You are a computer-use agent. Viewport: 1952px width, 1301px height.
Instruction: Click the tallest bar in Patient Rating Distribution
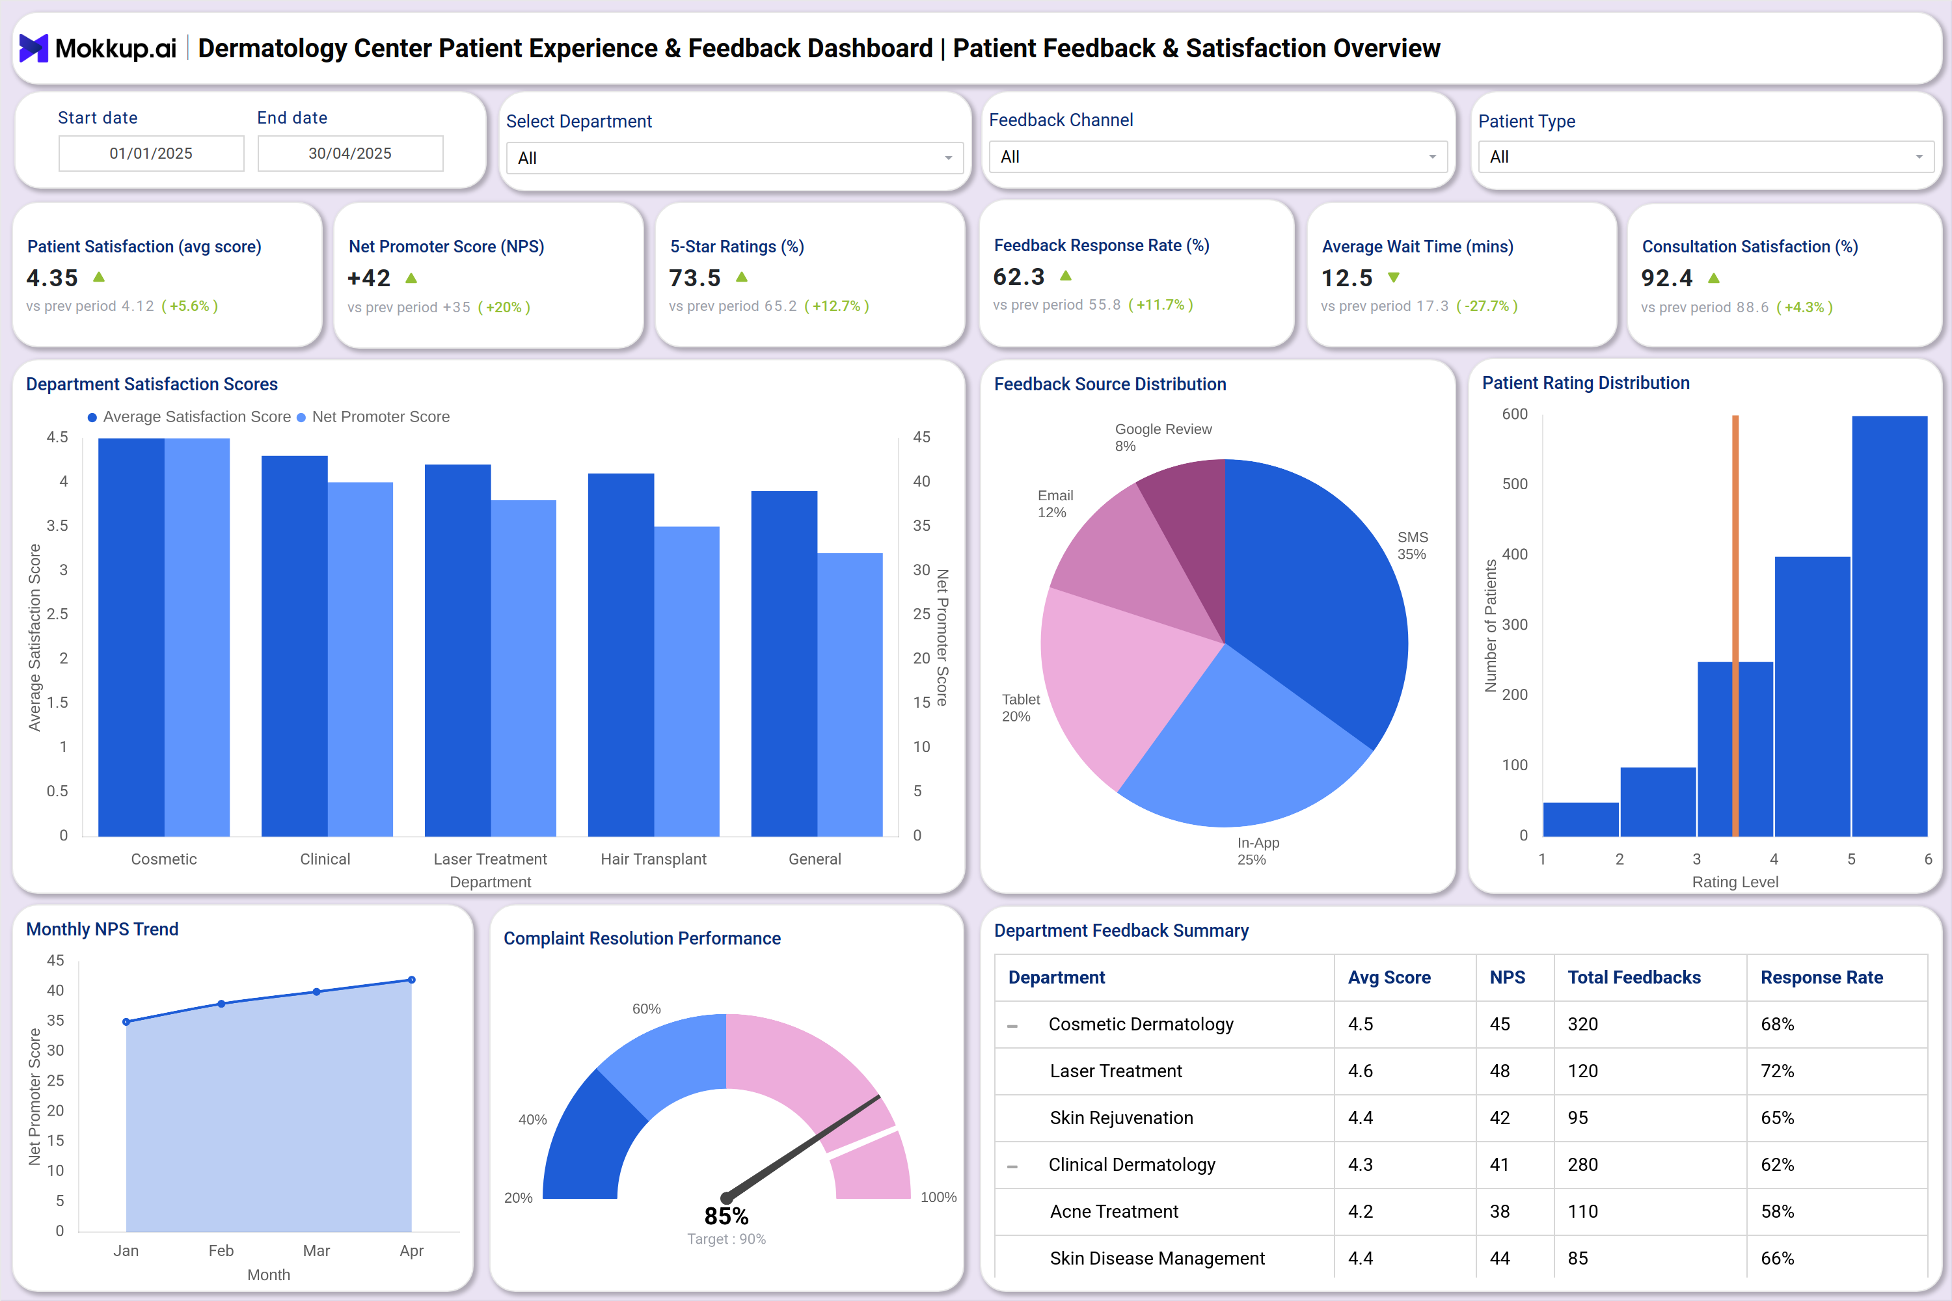tap(1890, 626)
